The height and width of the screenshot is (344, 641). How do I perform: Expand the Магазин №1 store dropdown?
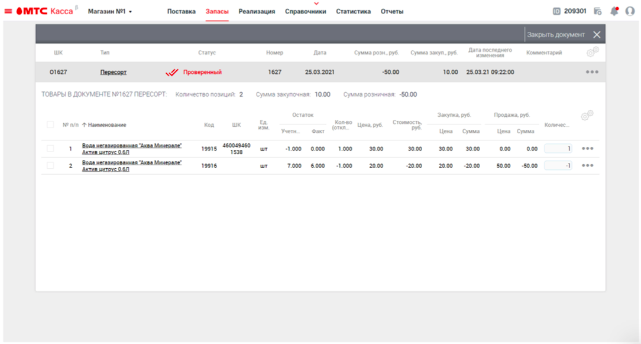click(110, 11)
